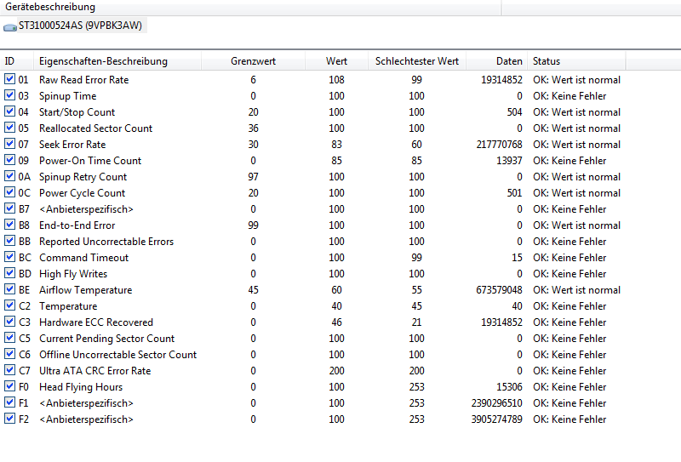Sort by Schlechtester Wert column header
The width and height of the screenshot is (681, 462).
click(x=417, y=61)
